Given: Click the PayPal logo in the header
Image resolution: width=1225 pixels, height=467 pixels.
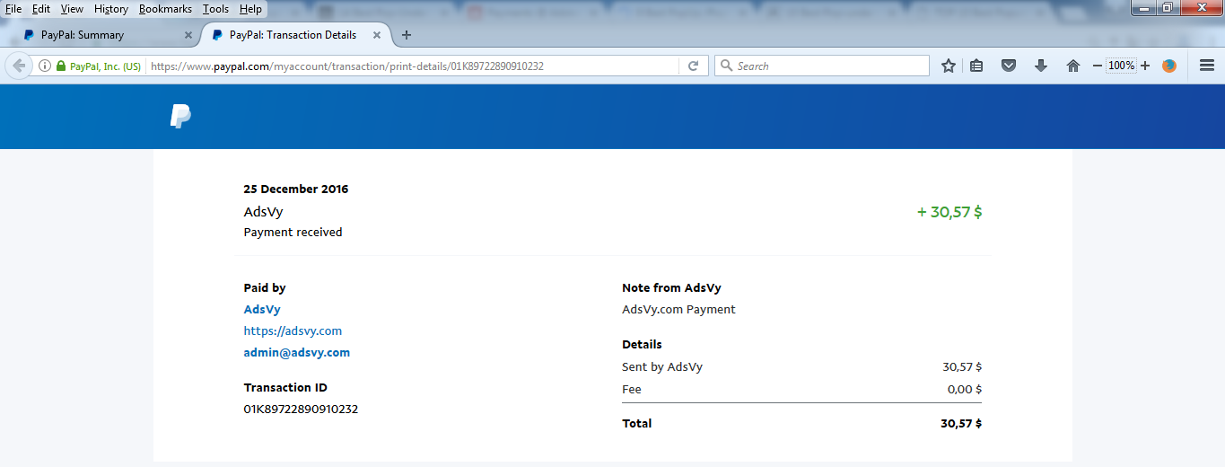Looking at the screenshot, I should pyautogui.click(x=180, y=116).
